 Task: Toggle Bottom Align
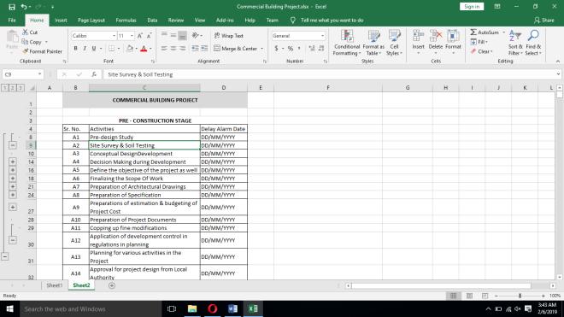tap(182, 36)
